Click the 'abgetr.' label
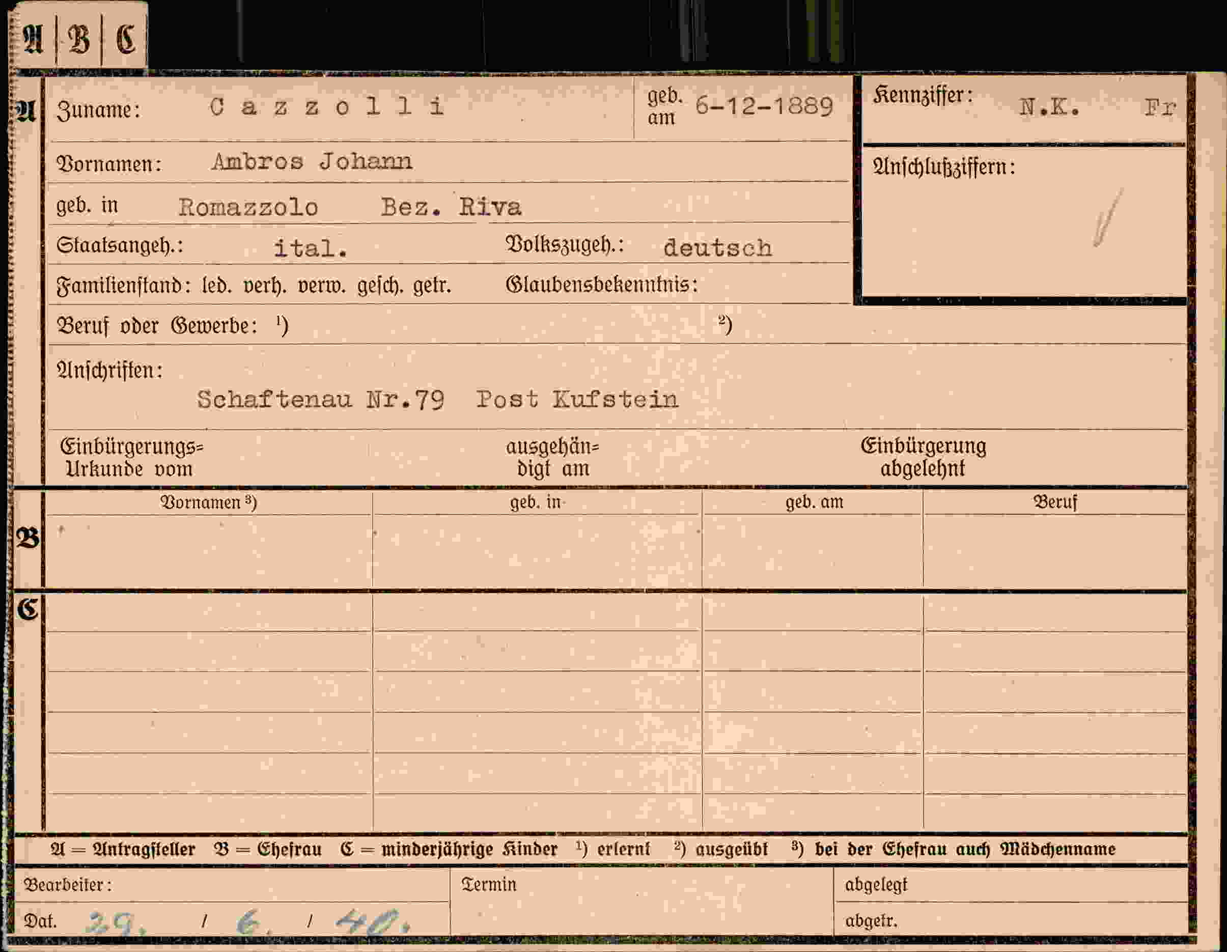 pyautogui.click(x=871, y=921)
